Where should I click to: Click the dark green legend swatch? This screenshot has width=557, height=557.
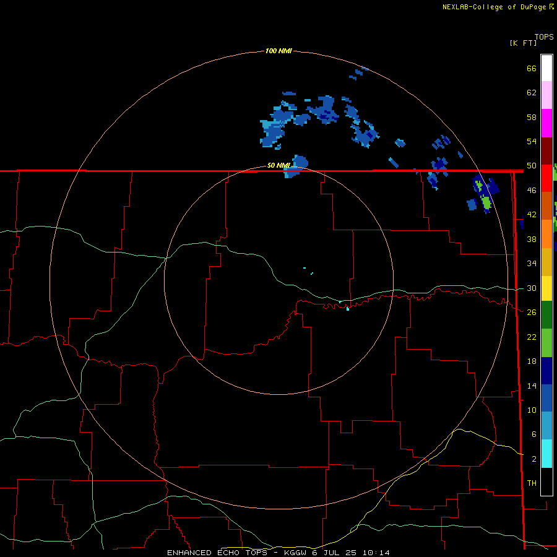(x=546, y=315)
